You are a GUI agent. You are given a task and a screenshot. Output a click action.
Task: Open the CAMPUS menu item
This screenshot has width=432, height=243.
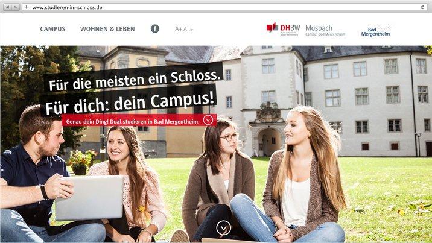pos(52,29)
